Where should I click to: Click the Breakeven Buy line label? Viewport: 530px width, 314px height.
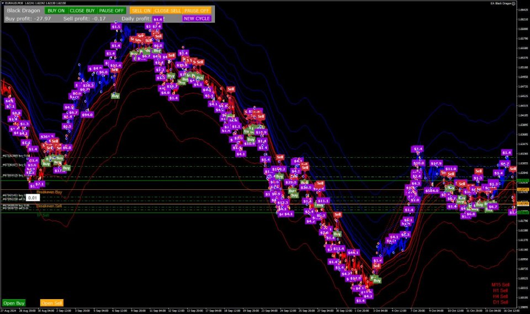(49, 192)
